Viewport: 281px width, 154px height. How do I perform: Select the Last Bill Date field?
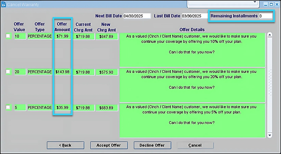tap(195, 16)
